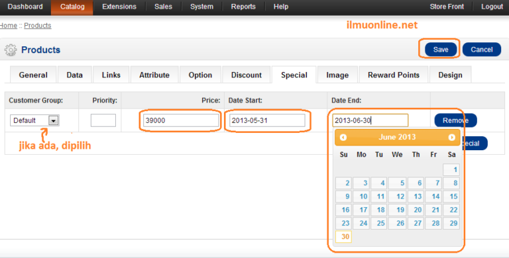509x258 pixels.
Task: Click the Date Start field
Action: coord(267,120)
